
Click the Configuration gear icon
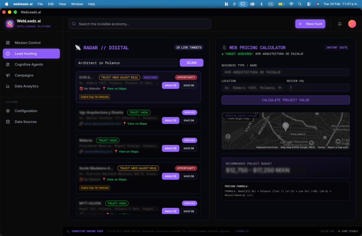(8, 111)
